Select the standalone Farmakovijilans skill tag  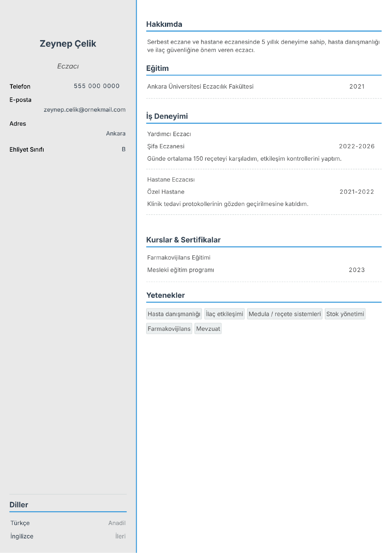169,328
